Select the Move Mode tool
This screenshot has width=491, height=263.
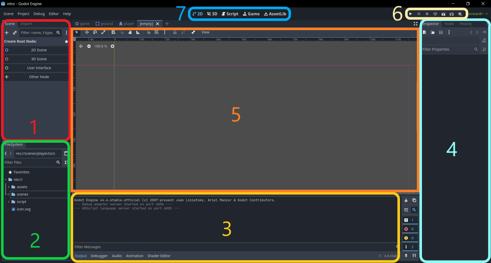(87, 32)
